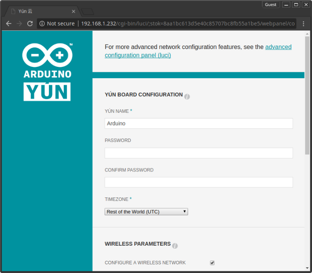Click the 'YÚN NAME' label
312x273 pixels.
pyautogui.click(x=117, y=111)
